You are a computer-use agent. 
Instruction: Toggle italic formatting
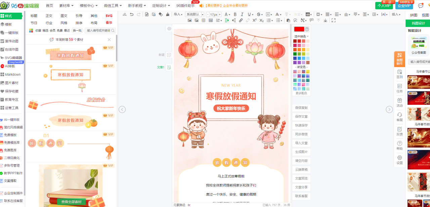(242, 14)
